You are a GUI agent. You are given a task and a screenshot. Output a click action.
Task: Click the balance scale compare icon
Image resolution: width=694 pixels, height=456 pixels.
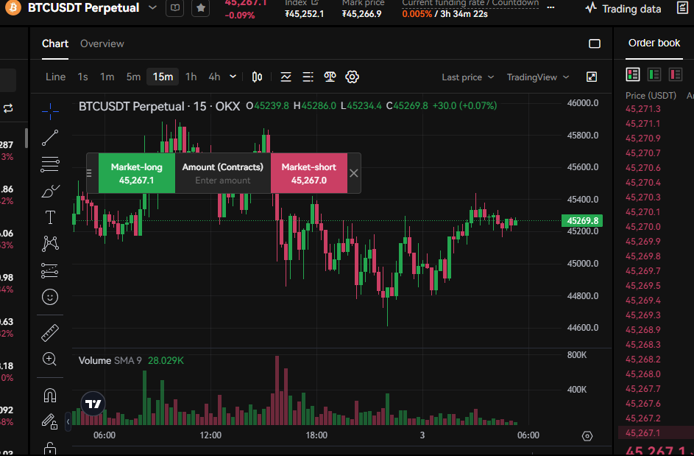330,77
